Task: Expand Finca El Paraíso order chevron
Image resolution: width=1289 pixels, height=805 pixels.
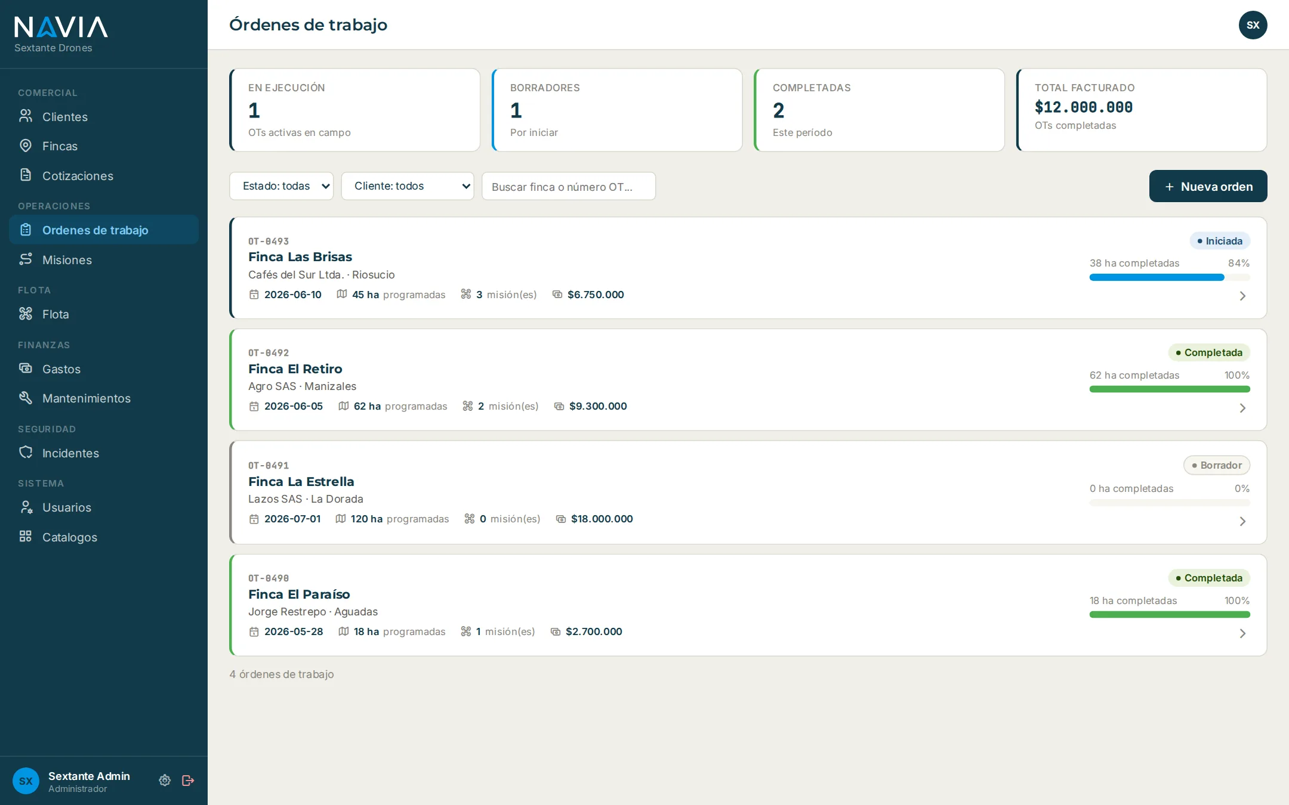Action: pyautogui.click(x=1242, y=634)
